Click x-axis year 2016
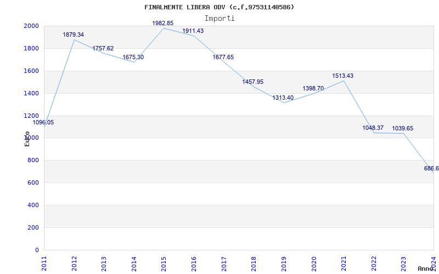This screenshot has width=439, height=274. click(x=194, y=264)
